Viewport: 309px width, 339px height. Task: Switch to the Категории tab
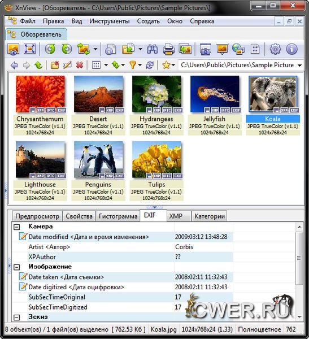coord(210,216)
